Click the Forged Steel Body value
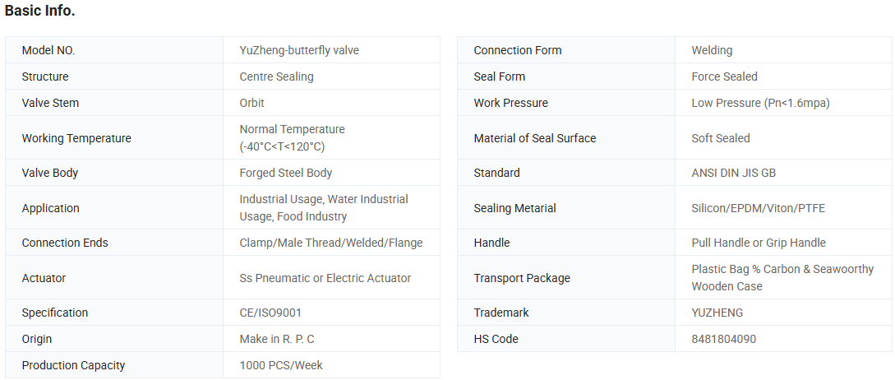The width and height of the screenshot is (895, 380). point(286,173)
